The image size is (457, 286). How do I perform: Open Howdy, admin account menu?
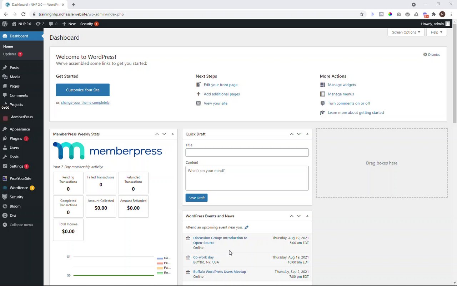(x=436, y=24)
